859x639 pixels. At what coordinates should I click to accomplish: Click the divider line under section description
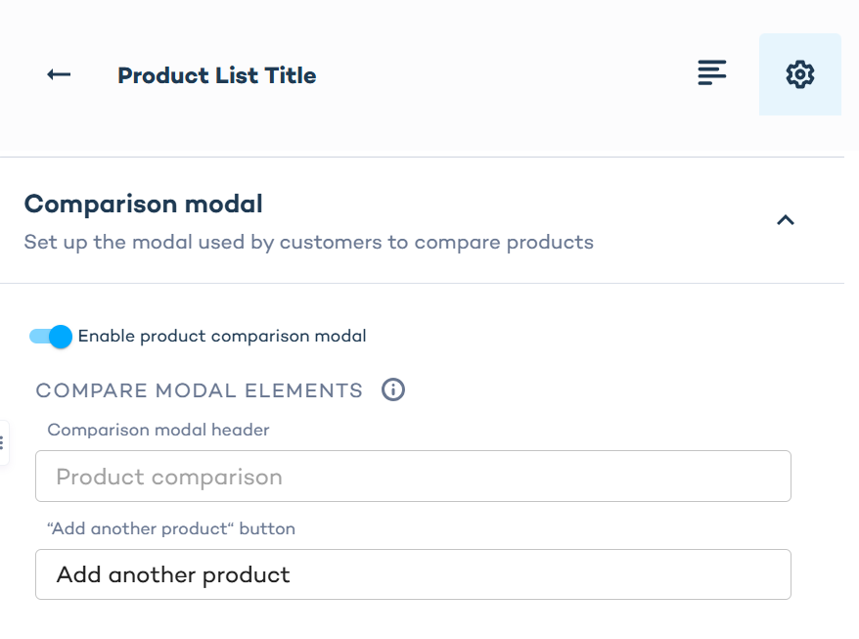(x=421, y=284)
